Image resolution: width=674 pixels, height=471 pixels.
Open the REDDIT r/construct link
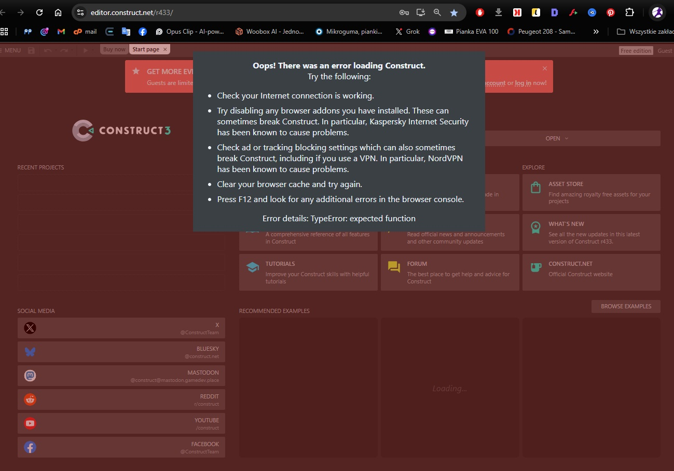click(121, 399)
